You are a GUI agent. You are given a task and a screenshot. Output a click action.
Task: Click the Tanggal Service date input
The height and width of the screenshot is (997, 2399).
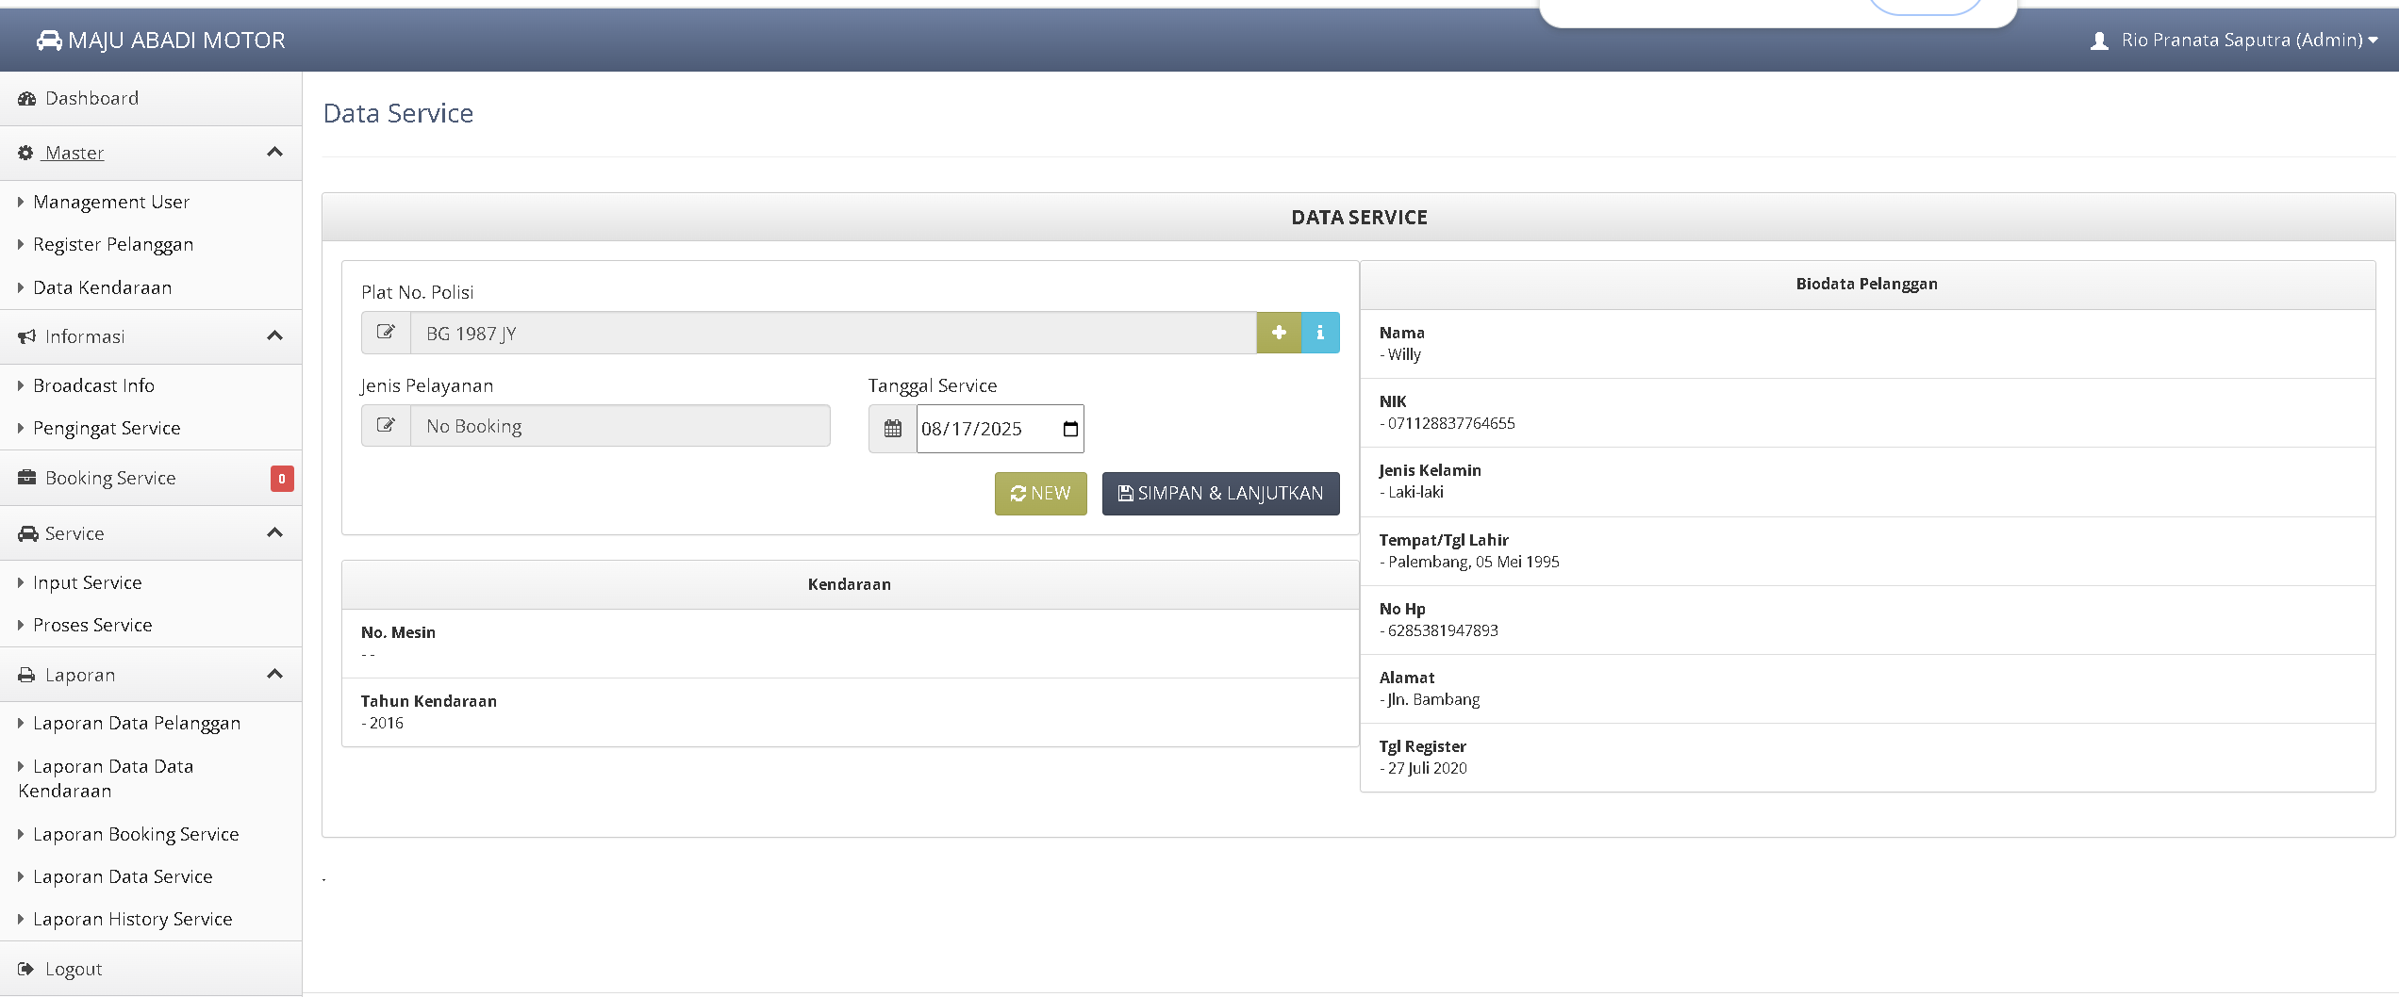pyautogui.click(x=985, y=430)
